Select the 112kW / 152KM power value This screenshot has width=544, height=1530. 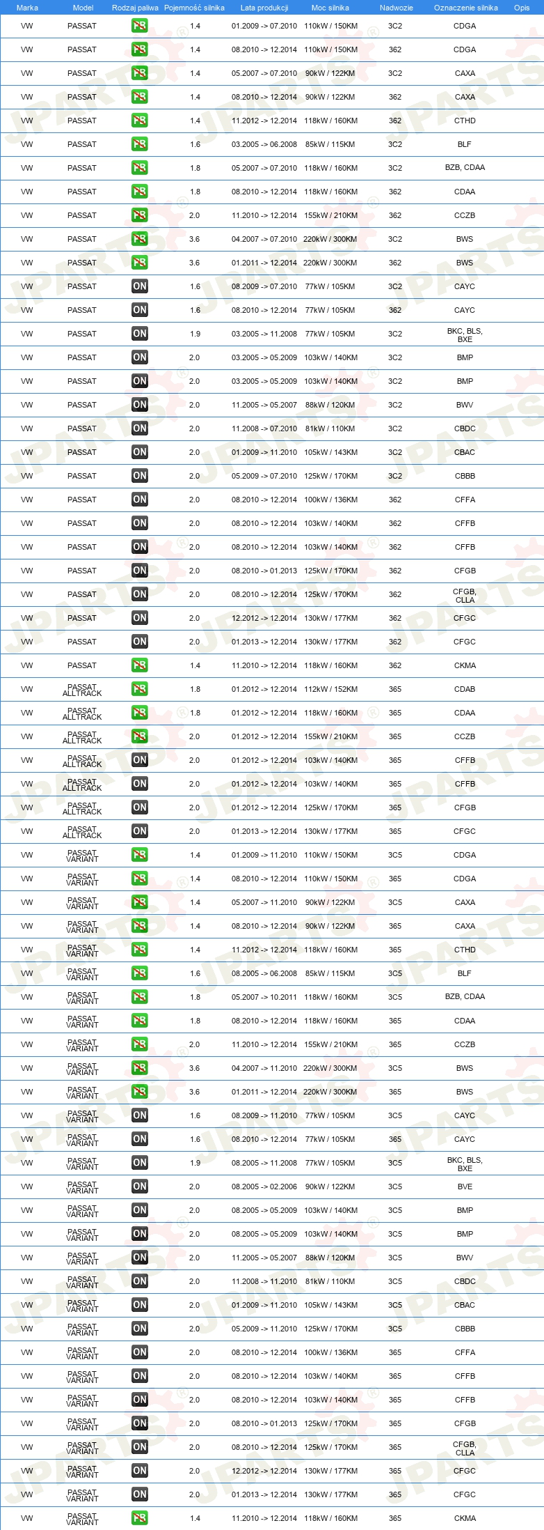[x=330, y=689]
